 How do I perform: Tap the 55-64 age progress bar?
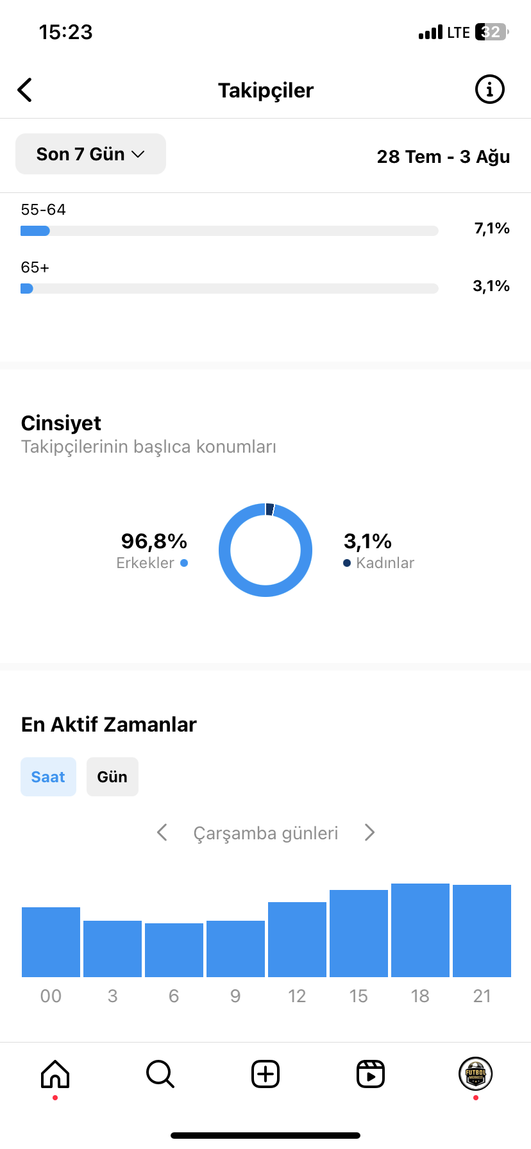pos(230,231)
